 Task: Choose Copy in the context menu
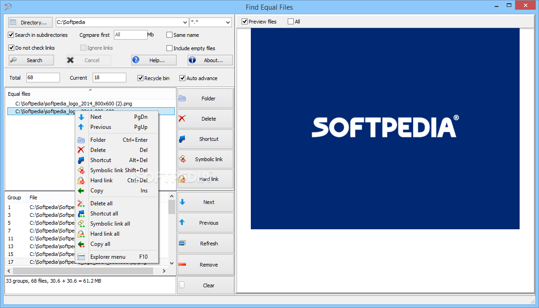click(117, 191)
